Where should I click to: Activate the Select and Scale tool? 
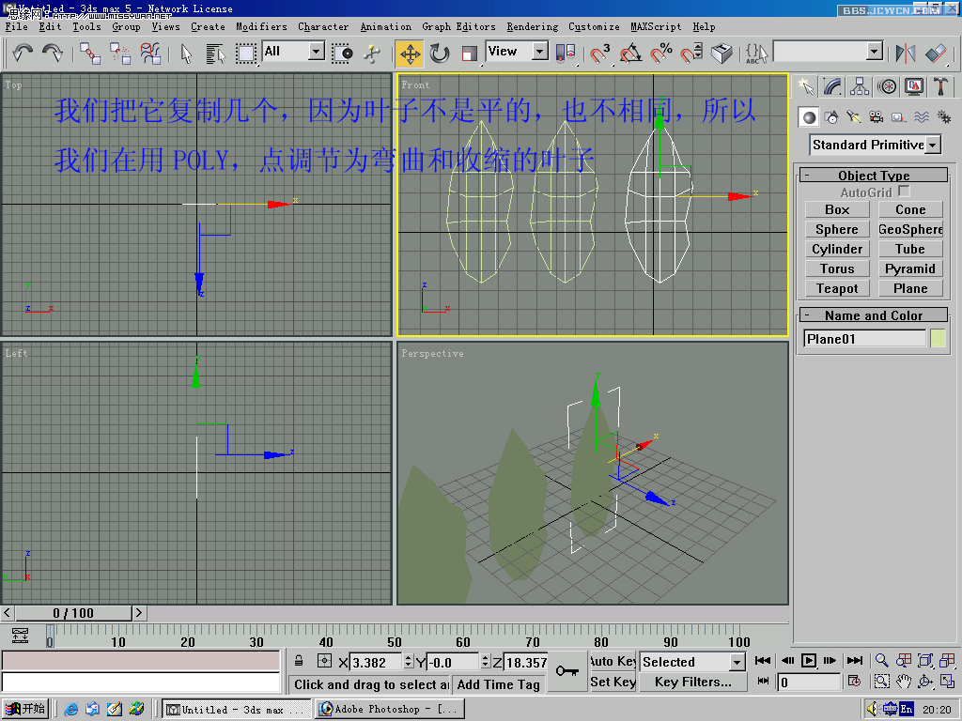click(469, 54)
